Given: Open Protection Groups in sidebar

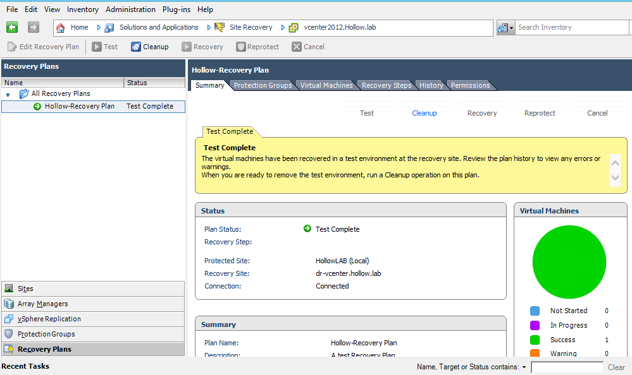Looking at the screenshot, I should [46, 334].
